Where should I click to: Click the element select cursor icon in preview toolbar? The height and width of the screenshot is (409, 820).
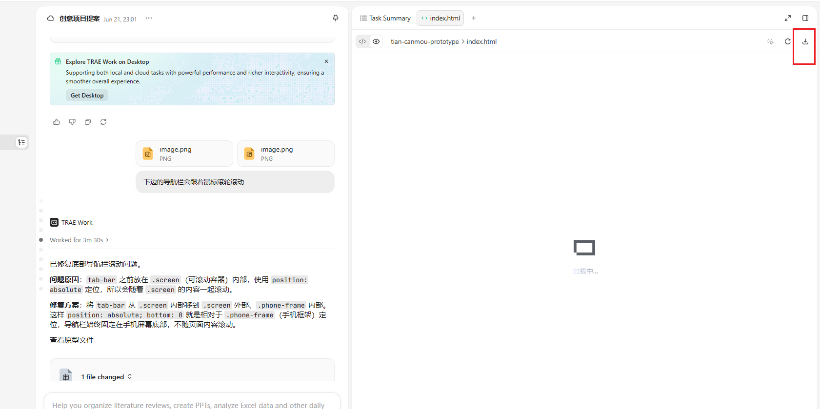tap(770, 41)
